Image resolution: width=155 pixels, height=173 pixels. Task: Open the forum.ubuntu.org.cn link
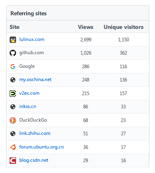(41, 147)
